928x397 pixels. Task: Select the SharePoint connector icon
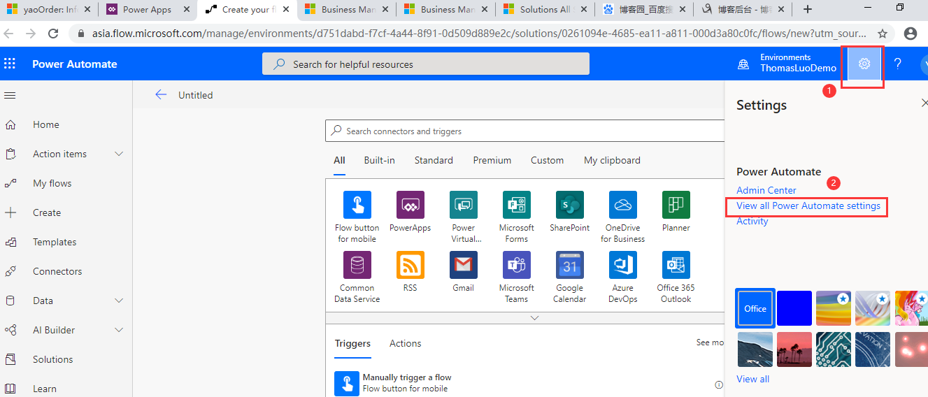coord(569,205)
